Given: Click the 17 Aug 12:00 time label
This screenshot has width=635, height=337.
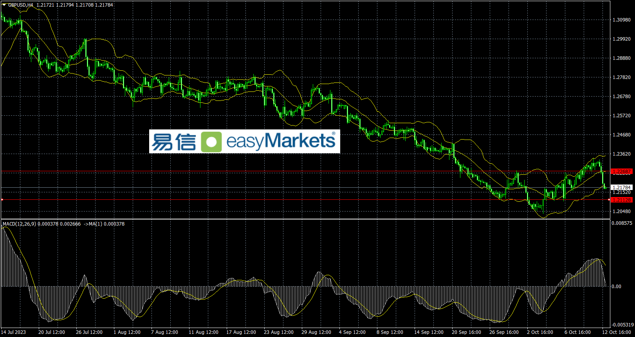Looking at the screenshot, I should (x=241, y=332).
